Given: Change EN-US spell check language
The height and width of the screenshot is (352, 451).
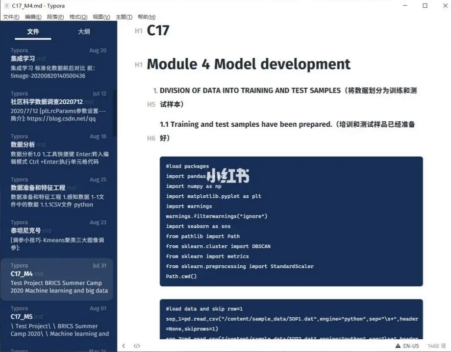Looking at the screenshot, I should pos(411,346).
